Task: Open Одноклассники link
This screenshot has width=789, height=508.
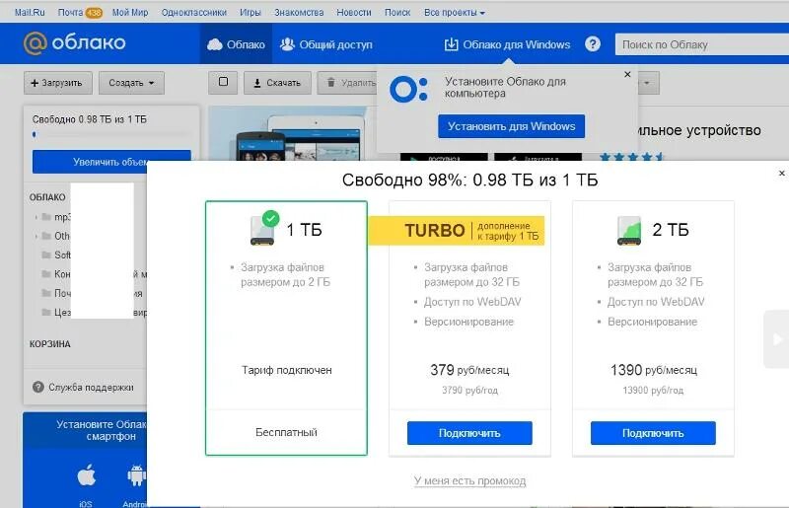Action: tap(193, 12)
